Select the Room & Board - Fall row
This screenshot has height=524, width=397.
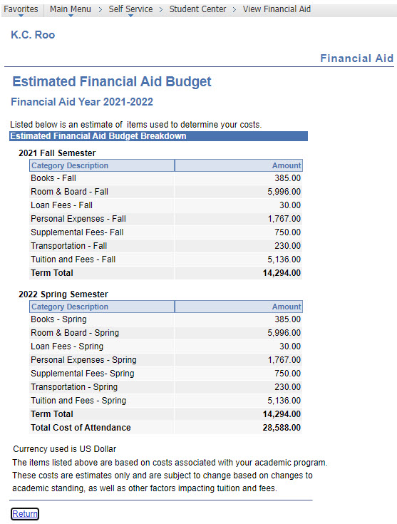166,192
